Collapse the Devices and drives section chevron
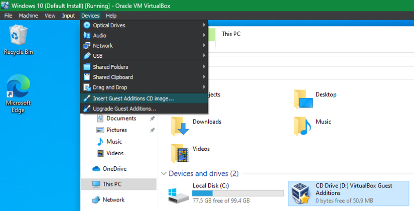The image size is (414, 211). pyautogui.click(x=164, y=174)
